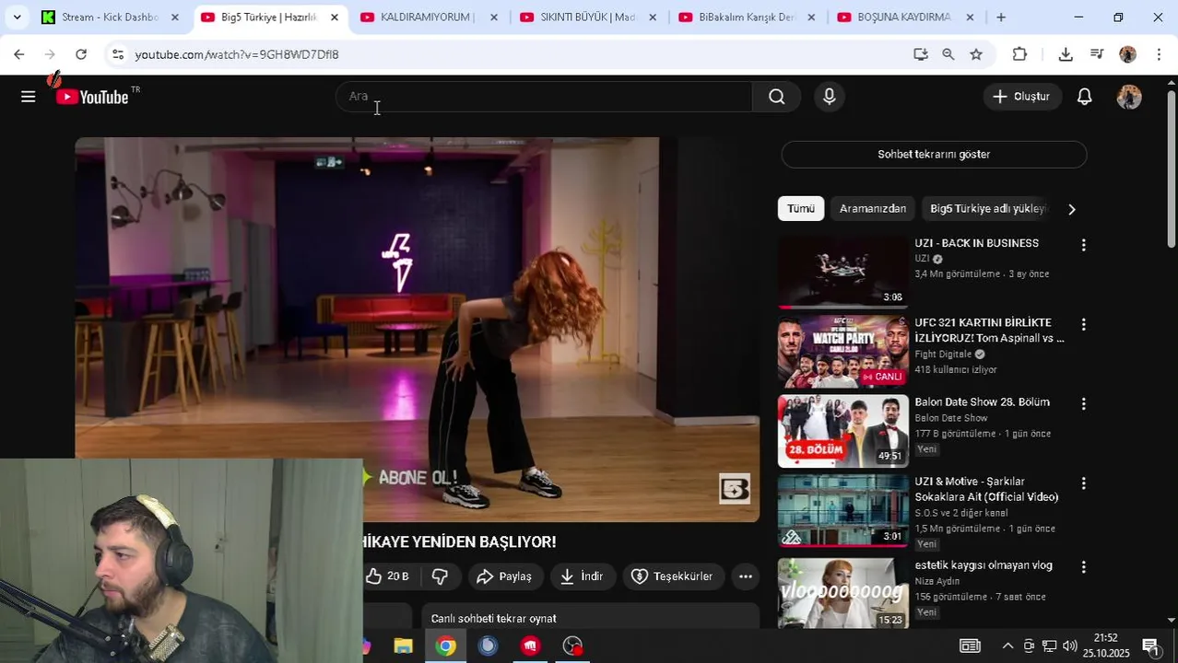
Task: Open Chrome downloads icon
Action: tap(1066, 54)
